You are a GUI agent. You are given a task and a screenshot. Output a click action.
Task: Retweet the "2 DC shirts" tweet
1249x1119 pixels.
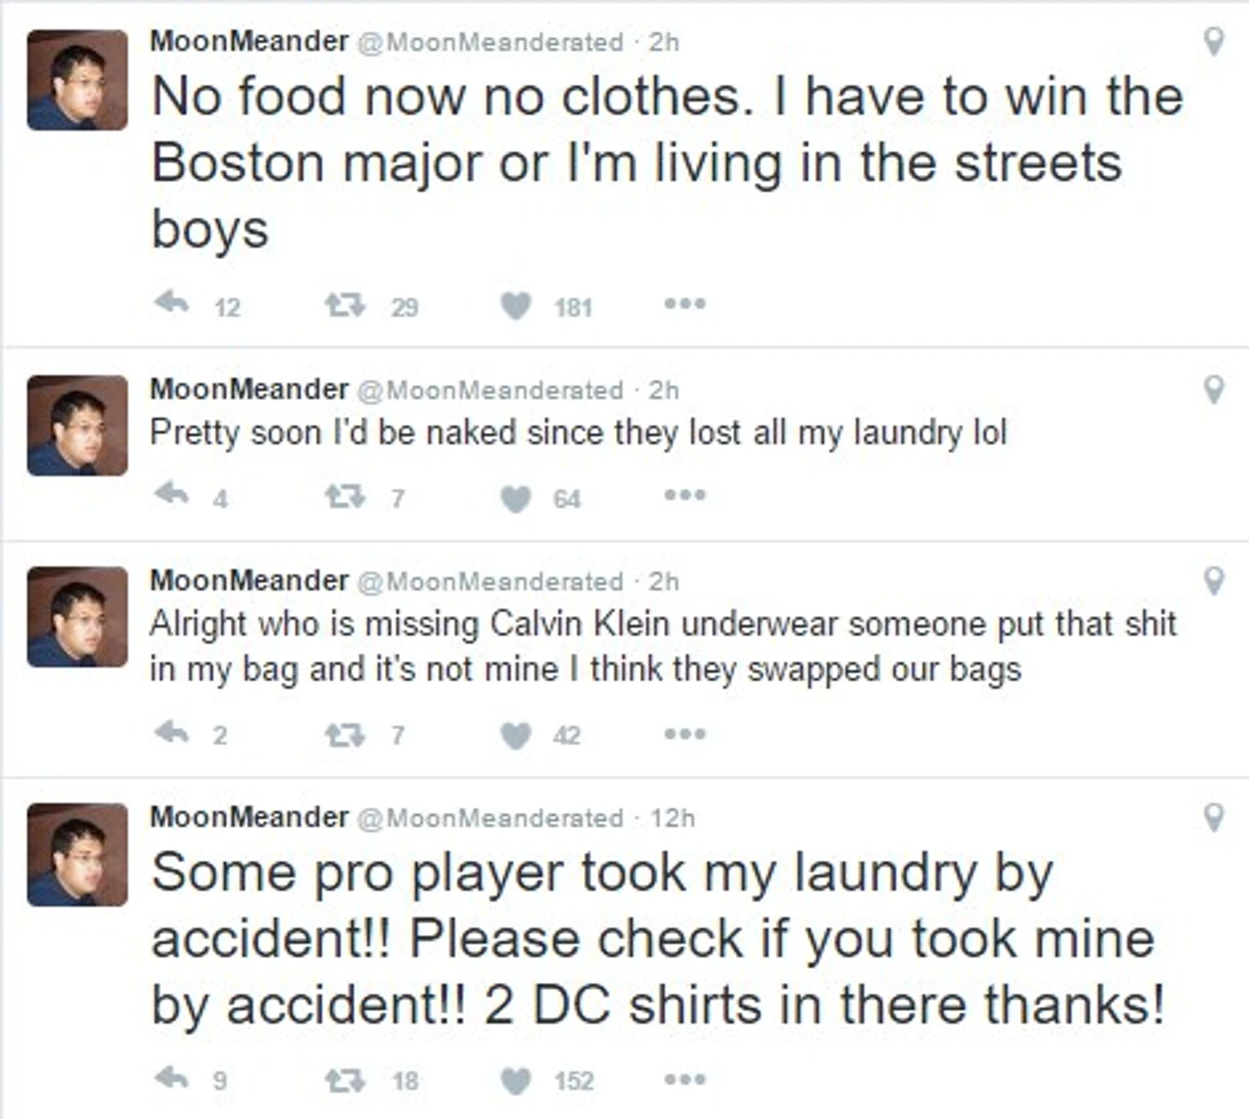click(345, 1081)
